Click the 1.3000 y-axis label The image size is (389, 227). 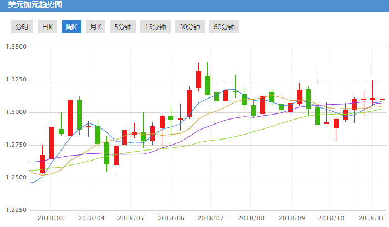pyautogui.click(x=16, y=112)
